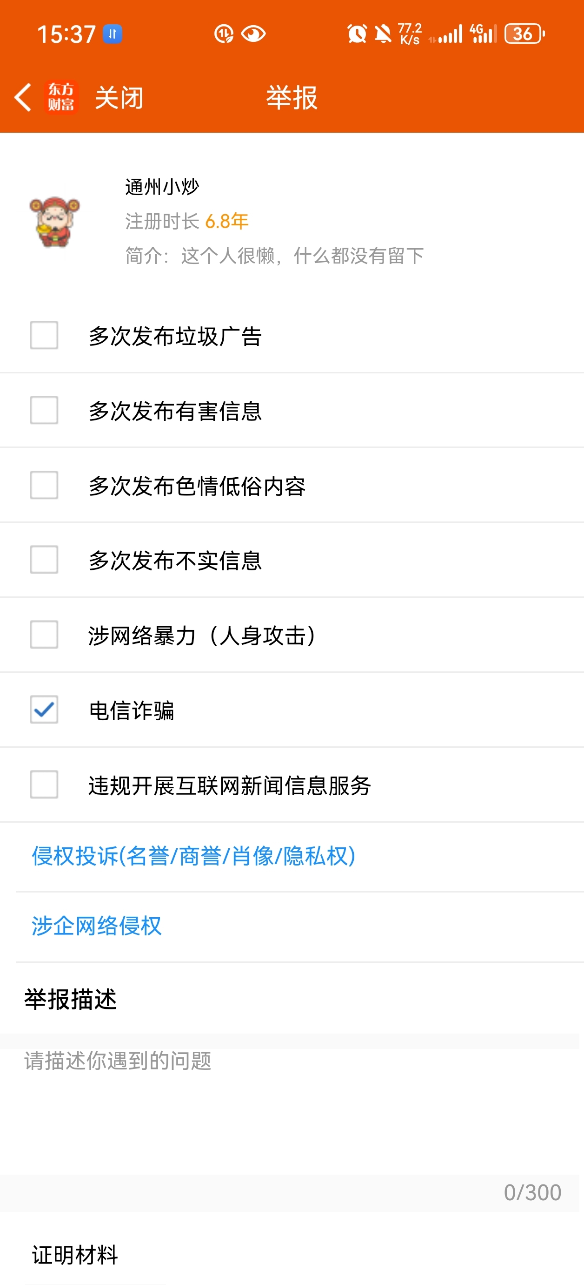Open 侵权投诉(名誉/商誉/肖像/隐私权) link
Viewport: 584px width, 1285px height.
click(x=193, y=856)
